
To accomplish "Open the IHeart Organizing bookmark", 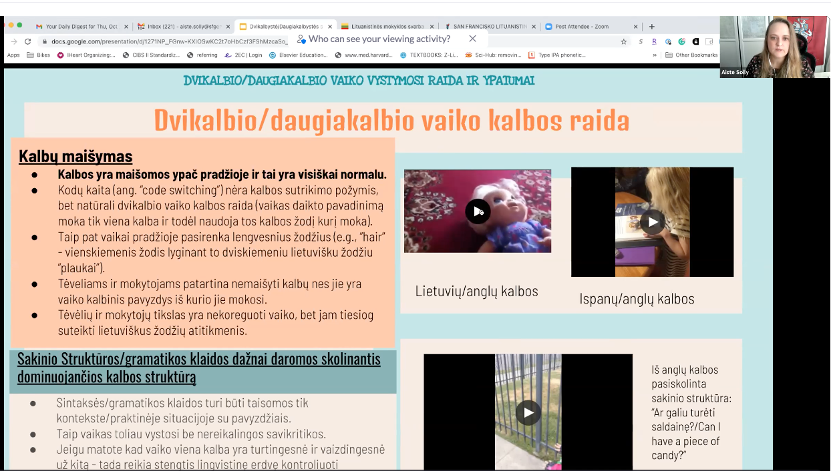I will click(x=87, y=55).
